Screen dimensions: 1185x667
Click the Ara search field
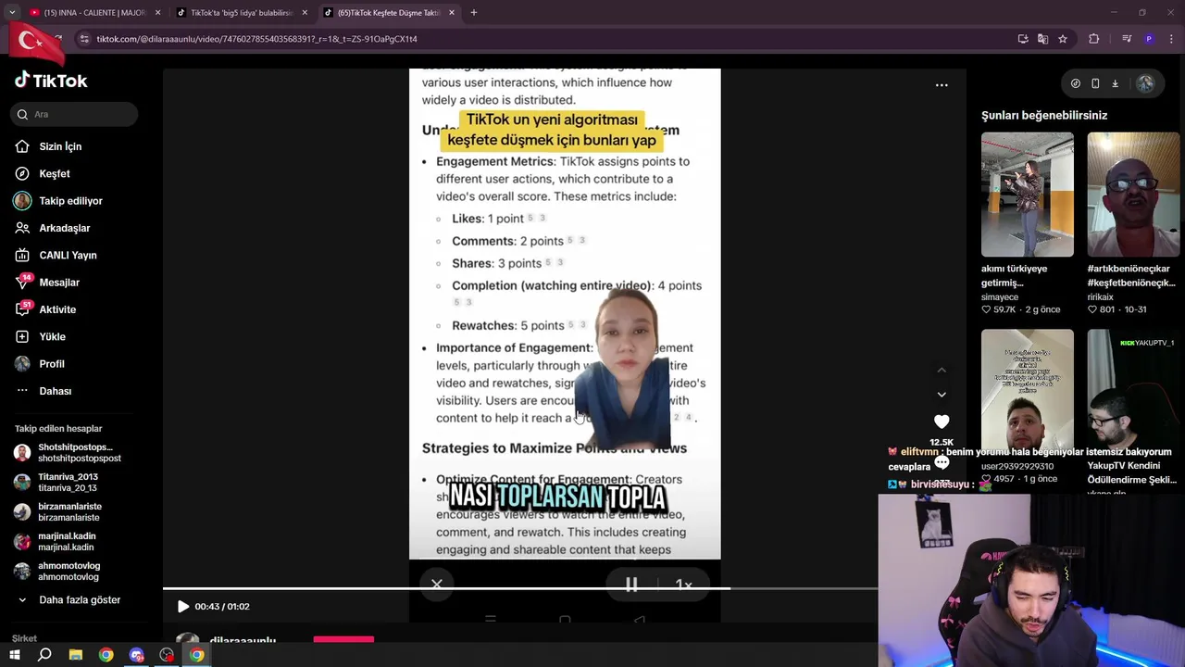(74, 114)
